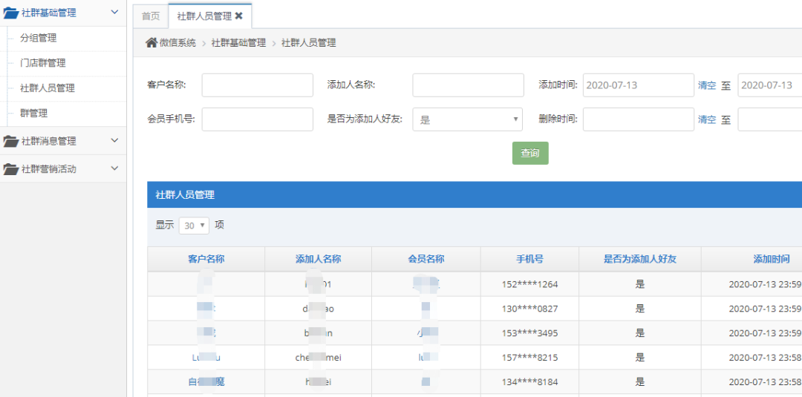Click the home icon in breadcrumb

[151, 43]
